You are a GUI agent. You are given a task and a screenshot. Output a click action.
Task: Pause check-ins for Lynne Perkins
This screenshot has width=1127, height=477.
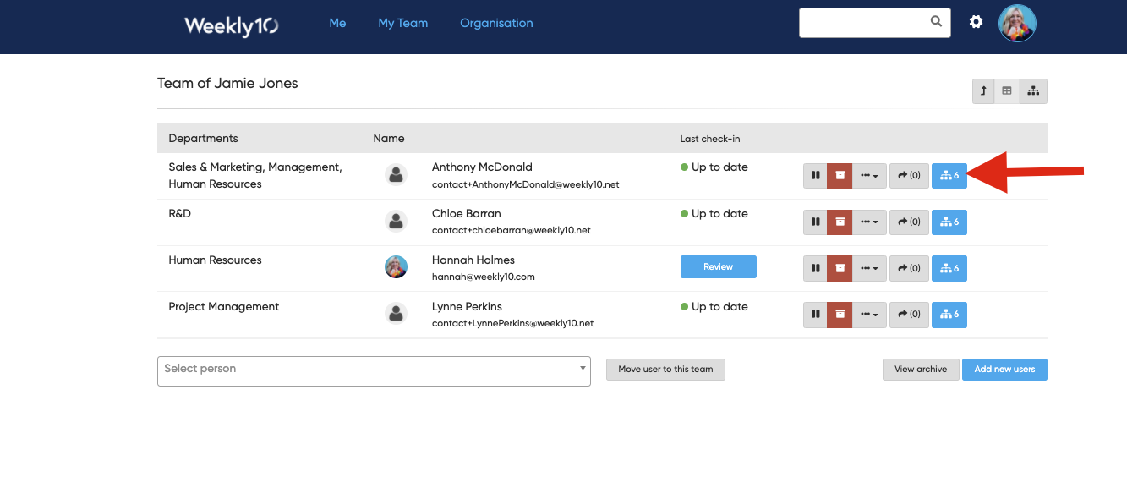[x=815, y=315]
